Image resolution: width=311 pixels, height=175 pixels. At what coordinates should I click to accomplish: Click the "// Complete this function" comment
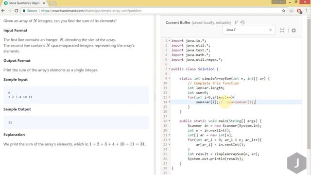(213, 83)
